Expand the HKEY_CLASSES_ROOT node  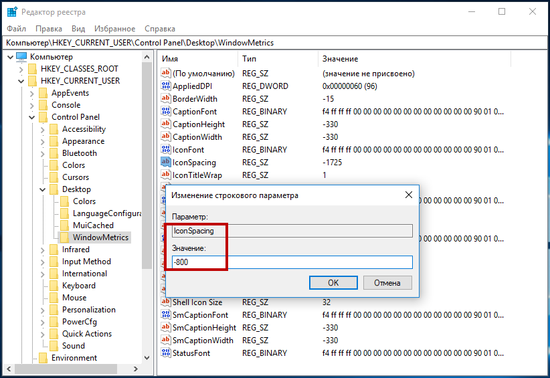pyautogui.click(x=21, y=69)
